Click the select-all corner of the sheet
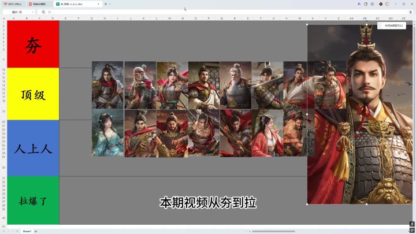Screen dimensions: 416x234 (x=3, y=18)
